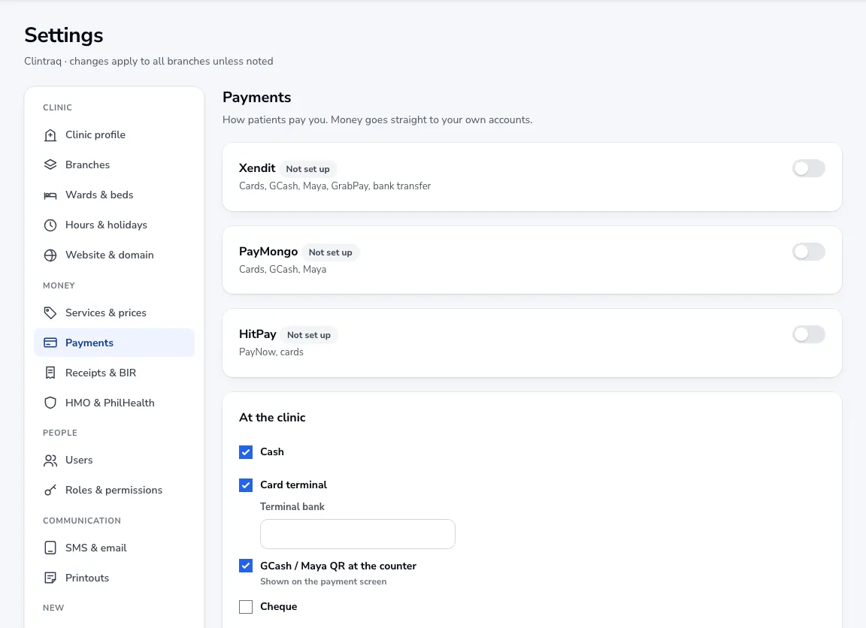Click the Xendit 'Not set up' badge
The image size is (866, 628).
(307, 169)
